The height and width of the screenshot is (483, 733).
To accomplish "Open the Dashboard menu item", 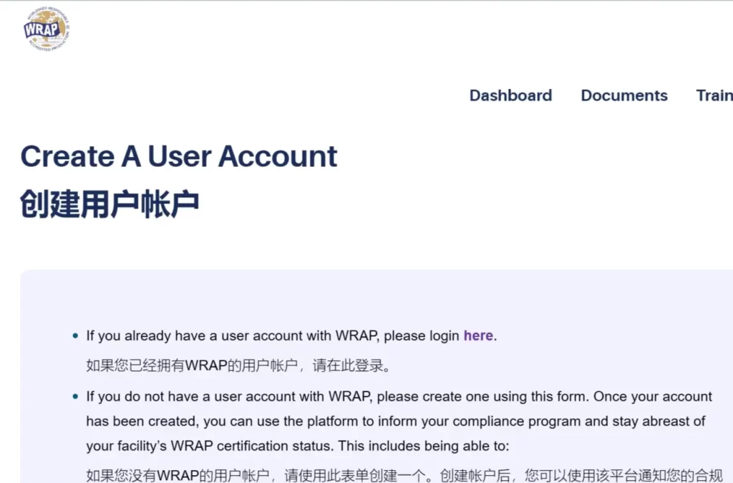I will tap(510, 95).
